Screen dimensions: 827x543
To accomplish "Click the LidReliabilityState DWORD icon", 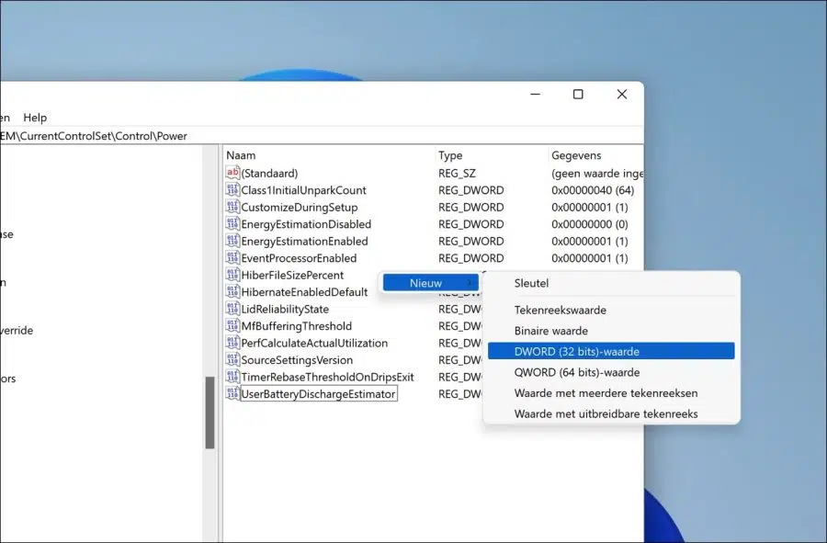I will pos(232,309).
